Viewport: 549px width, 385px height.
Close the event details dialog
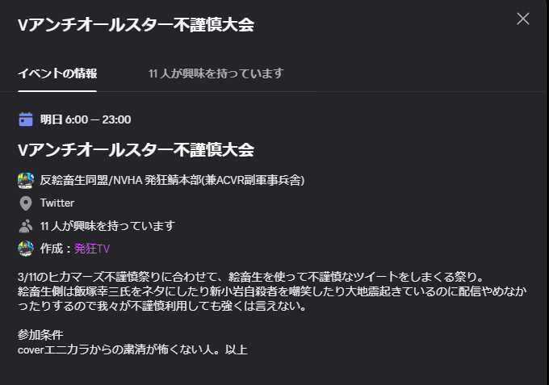[x=523, y=19]
